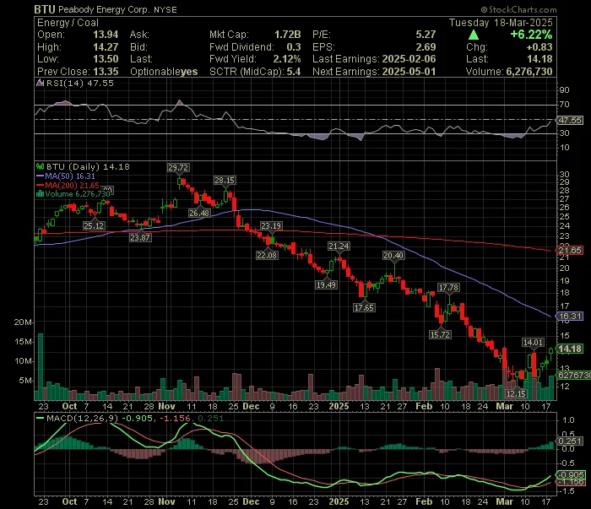
Task: Click the Nov month label below price chart
Action: coord(166,407)
